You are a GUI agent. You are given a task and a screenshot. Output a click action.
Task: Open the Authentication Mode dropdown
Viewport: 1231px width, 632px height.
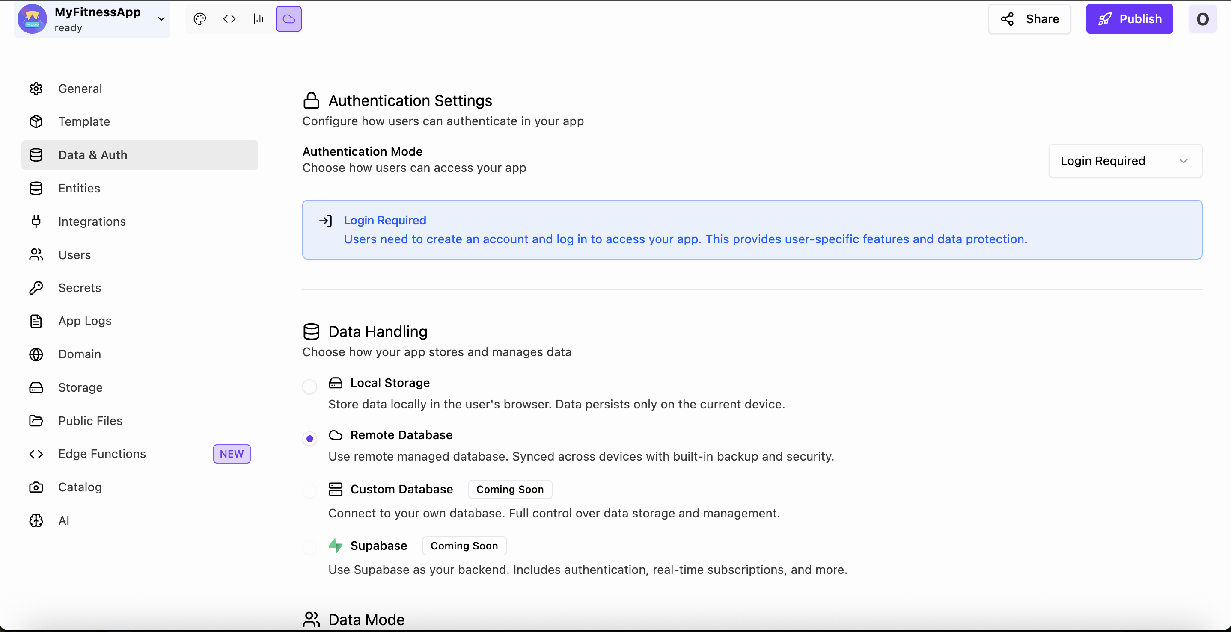tap(1124, 161)
